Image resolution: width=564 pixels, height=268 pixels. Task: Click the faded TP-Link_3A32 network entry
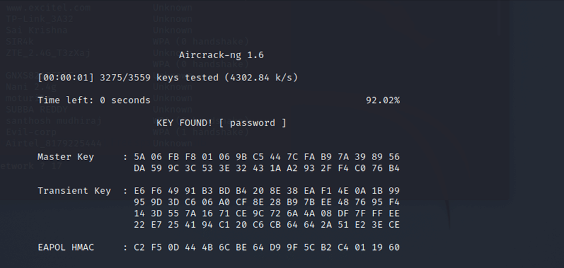click(x=40, y=19)
